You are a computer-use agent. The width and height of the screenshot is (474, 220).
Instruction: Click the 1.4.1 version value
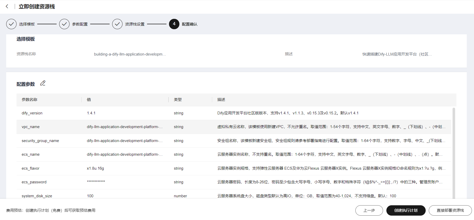(x=91, y=113)
